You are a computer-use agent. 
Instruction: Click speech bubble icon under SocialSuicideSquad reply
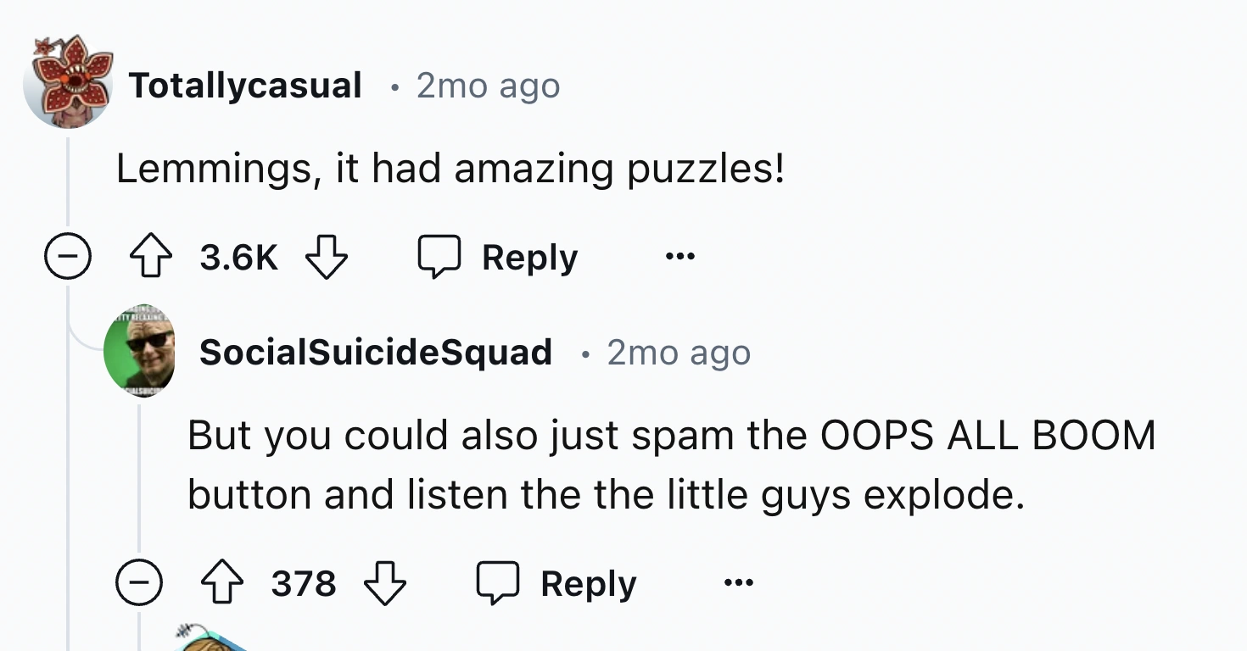(498, 584)
